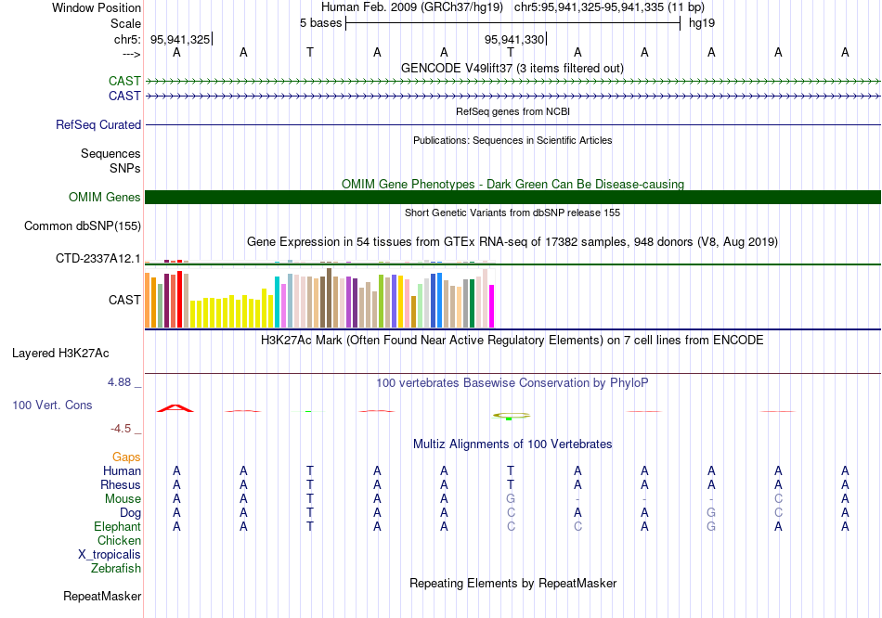Click Multiz Alignments of 100 Vertebrates title
Image resolution: width=882 pixels, height=618 pixels.
click(x=512, y=444)
